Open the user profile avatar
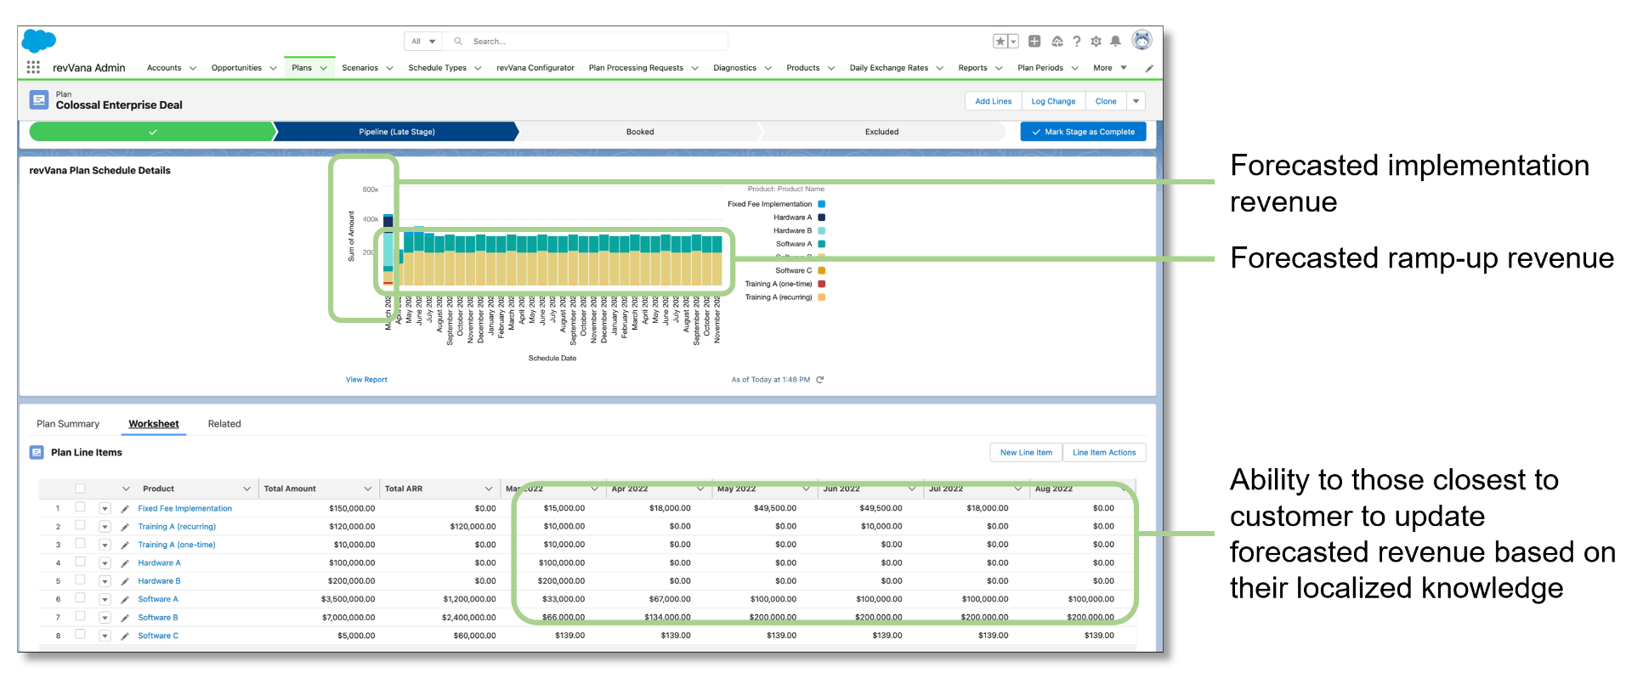The width and height of the screenshot is (1626, 684). point(1142,40)
